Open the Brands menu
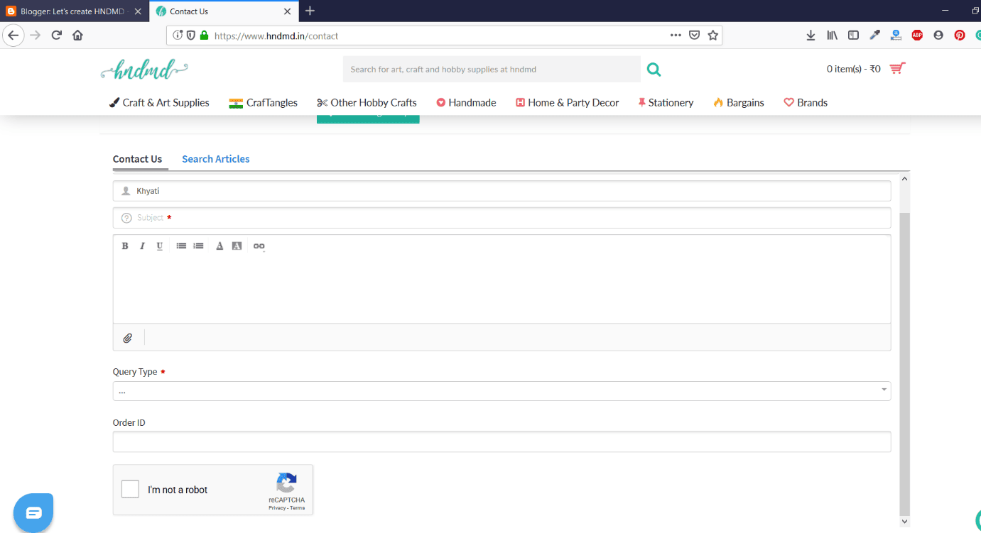 (806, 102)
